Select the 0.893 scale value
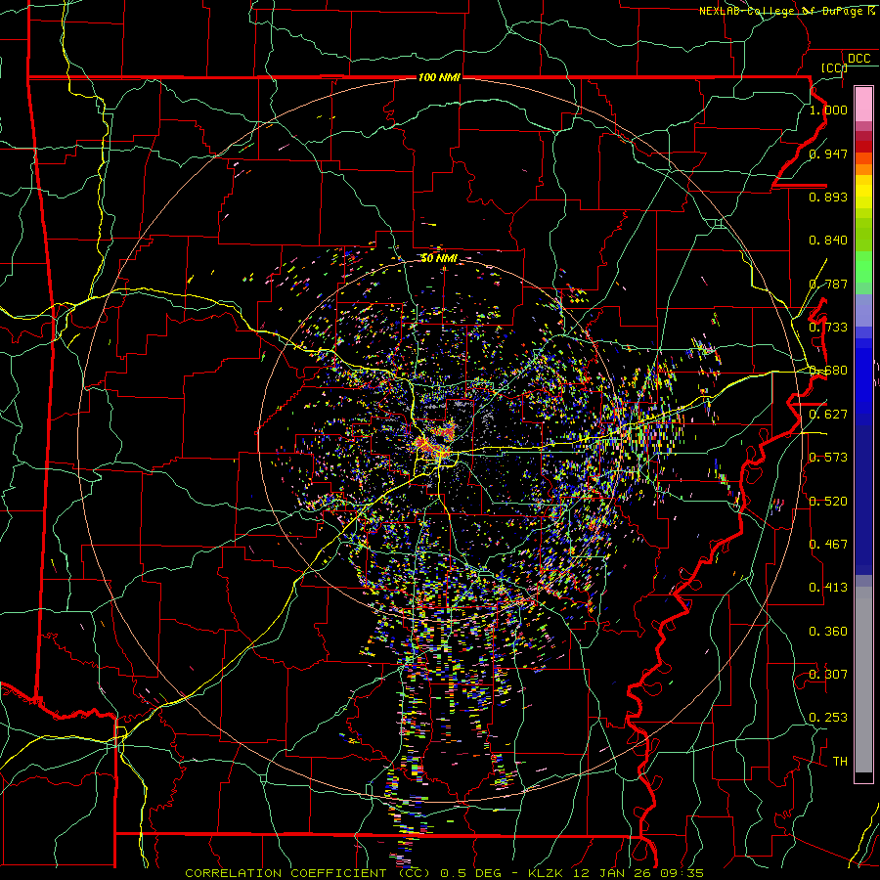 (x=828, y=197)
